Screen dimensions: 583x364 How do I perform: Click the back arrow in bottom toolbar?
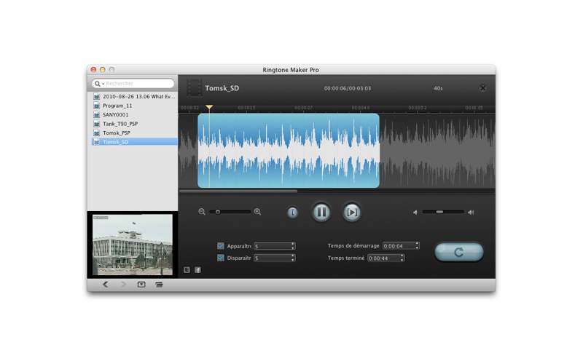coord(106,285)
